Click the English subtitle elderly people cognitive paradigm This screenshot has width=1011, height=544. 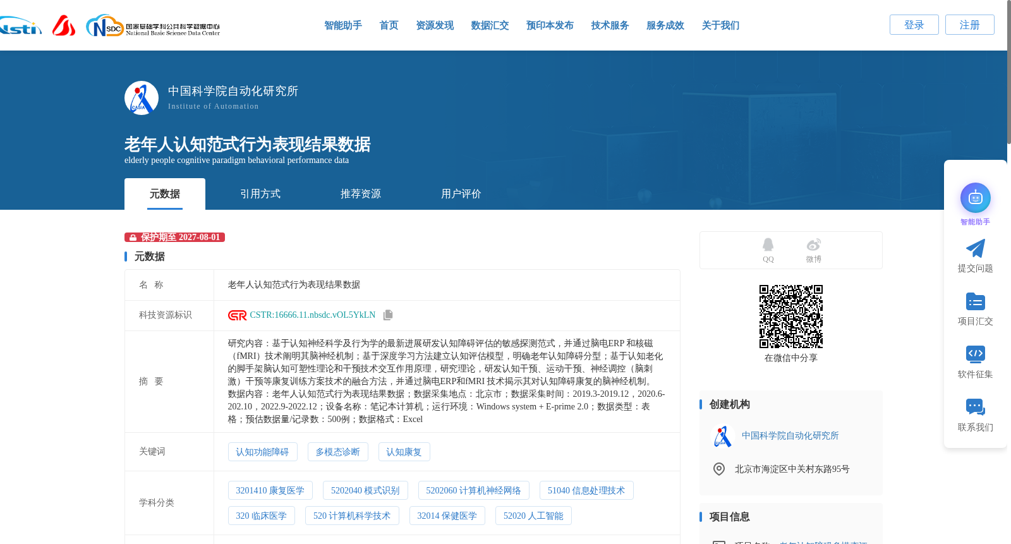[x=237, y=160]
